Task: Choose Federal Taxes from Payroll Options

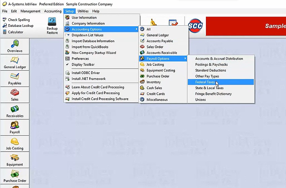Action: click(205, 82)
